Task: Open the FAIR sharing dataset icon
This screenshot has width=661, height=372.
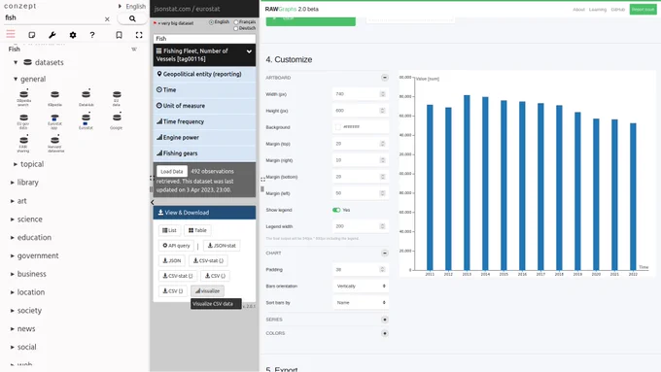Action: coord(23,144)
